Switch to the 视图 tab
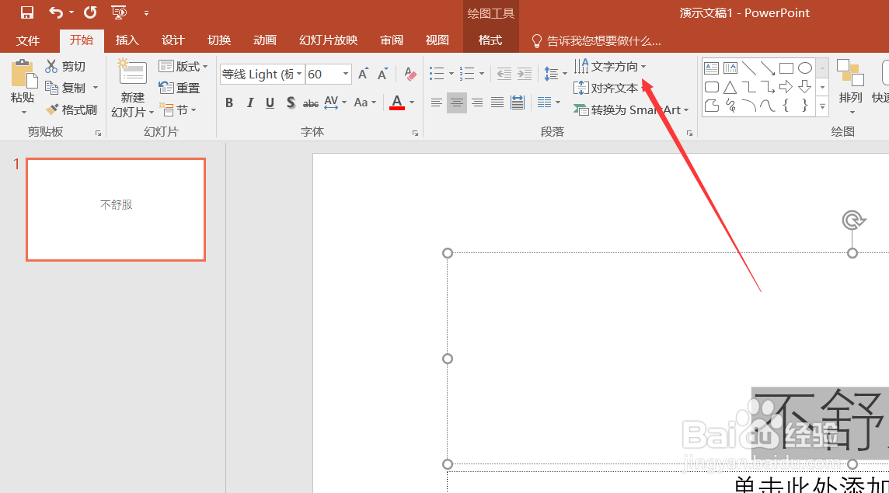Viewport: 889px width, 493px height. pyautogui.click(x=438, y=40)
